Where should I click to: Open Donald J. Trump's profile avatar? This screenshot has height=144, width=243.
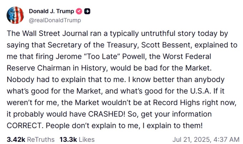15,15
